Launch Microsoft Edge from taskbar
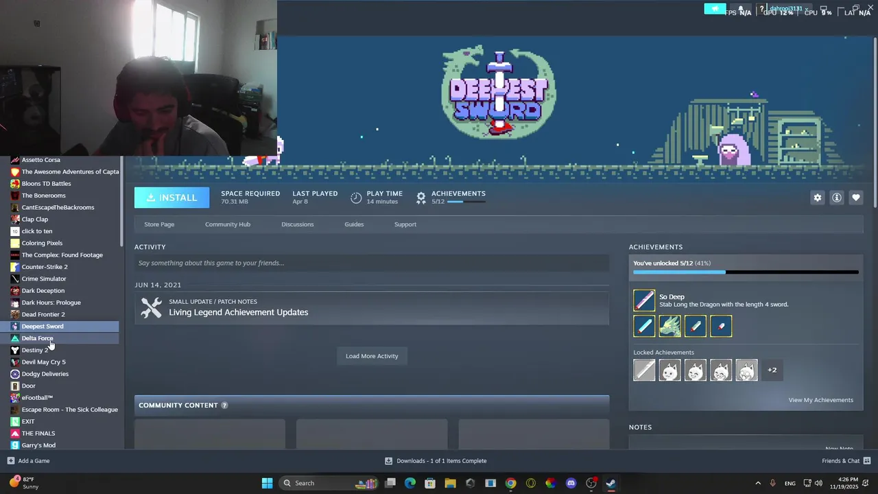The image size is (878, 494). point(410,483)
